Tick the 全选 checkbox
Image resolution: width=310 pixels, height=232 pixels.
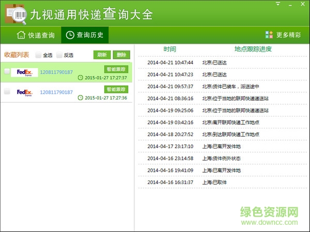39,55
